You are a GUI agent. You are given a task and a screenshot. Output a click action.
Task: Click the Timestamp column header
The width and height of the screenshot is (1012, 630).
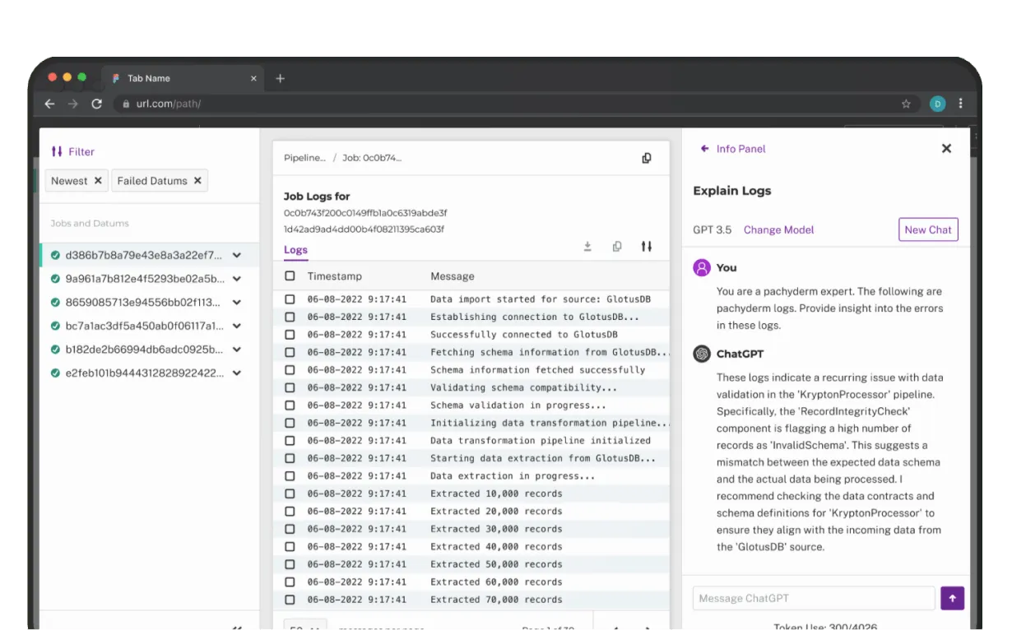[x=335, y=276]
